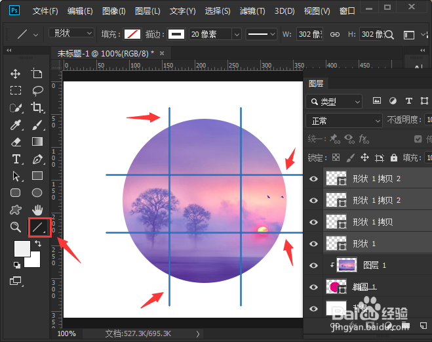
Task: Filter layers by pixel image type
Action: [x=377, y=100]
